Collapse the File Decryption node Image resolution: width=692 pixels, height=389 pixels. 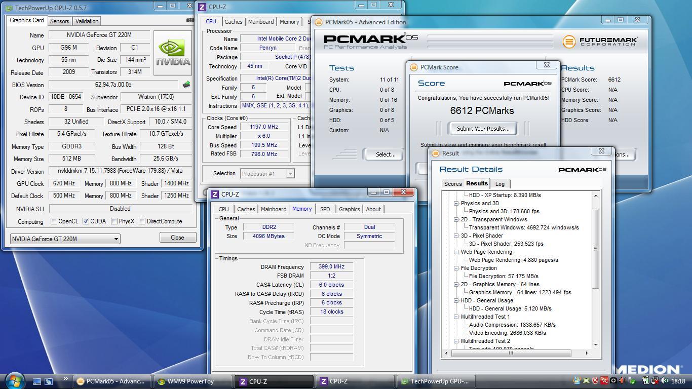coord(456,268)
